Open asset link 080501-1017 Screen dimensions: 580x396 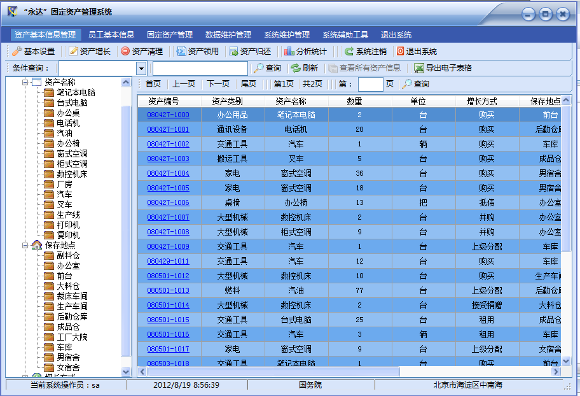(168, 349)
